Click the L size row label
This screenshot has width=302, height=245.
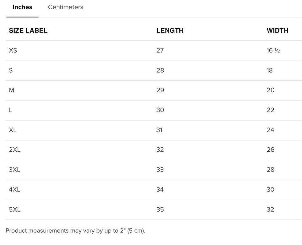coord(10,110)
